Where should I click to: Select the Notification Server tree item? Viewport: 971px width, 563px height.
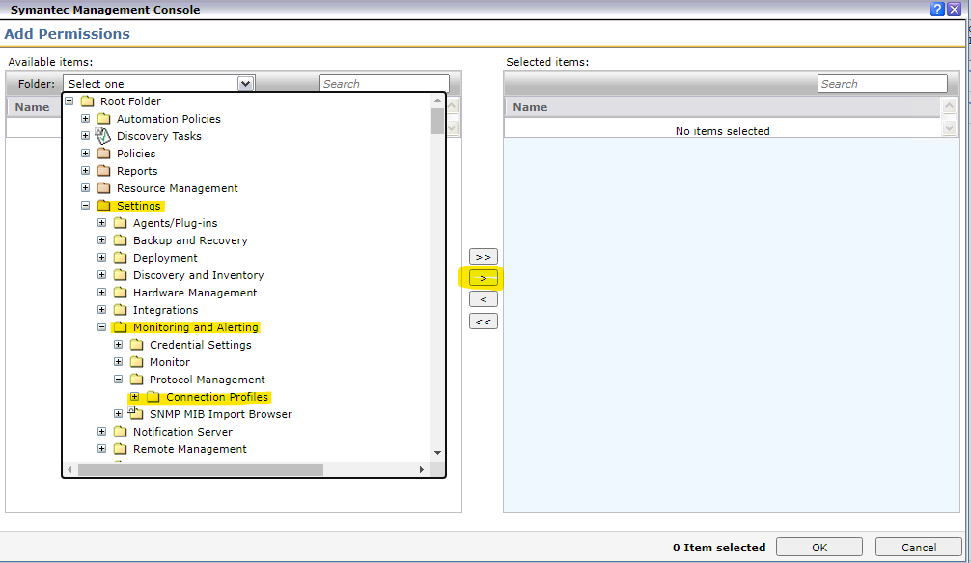(x=182, y=432)
